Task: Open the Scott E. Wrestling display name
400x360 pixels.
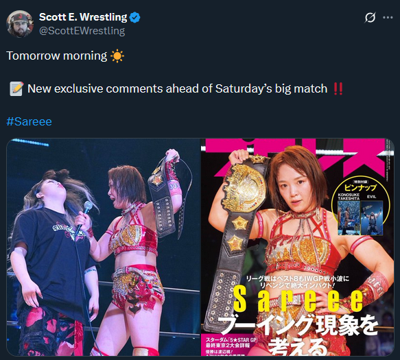Action: coord(83,17)
